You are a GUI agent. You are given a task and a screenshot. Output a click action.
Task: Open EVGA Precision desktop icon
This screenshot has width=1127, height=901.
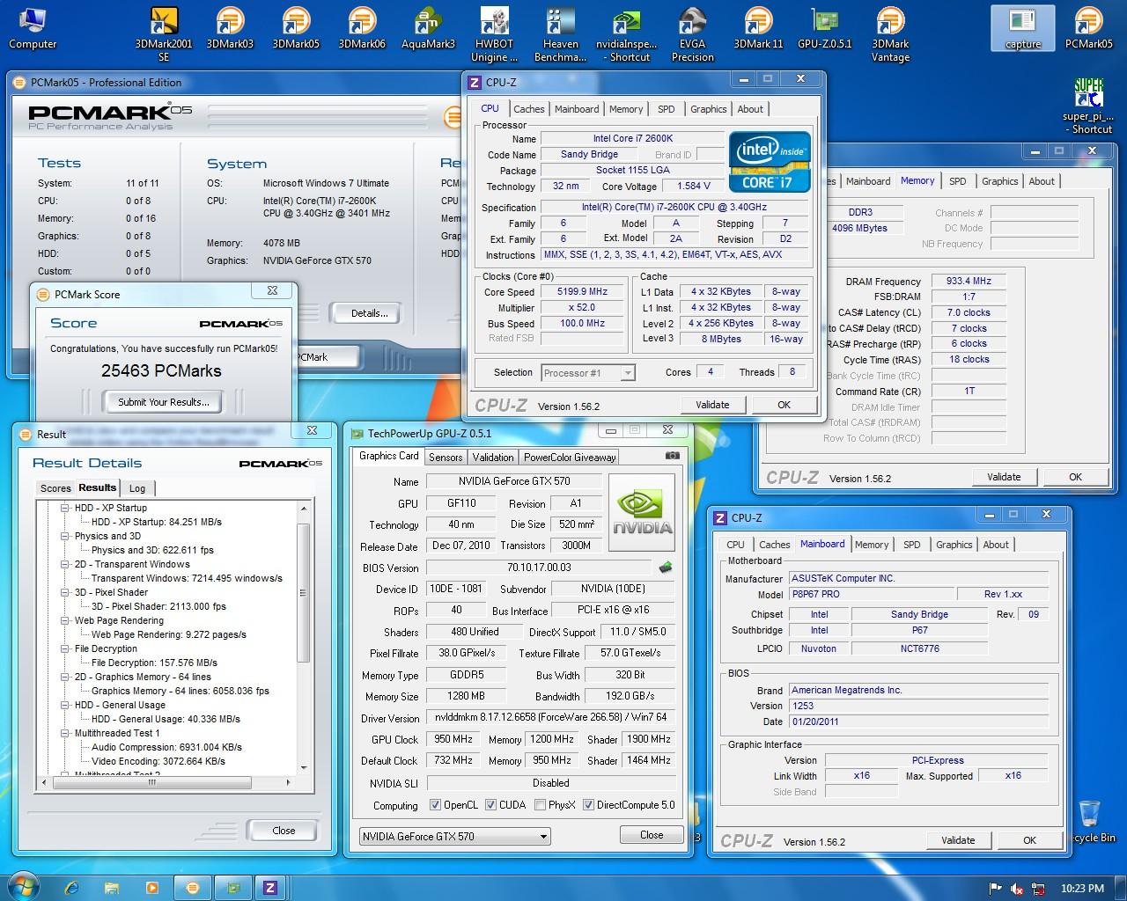point(692,34)
